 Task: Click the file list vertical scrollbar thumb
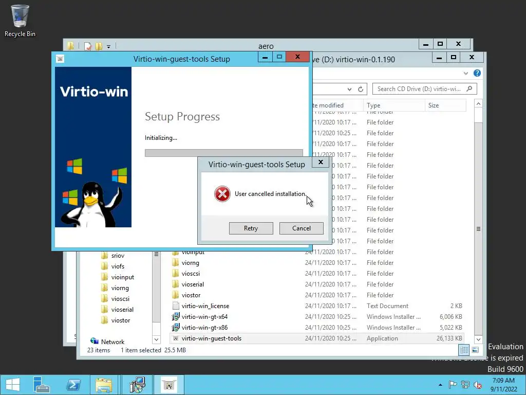(x=478, y=228)
